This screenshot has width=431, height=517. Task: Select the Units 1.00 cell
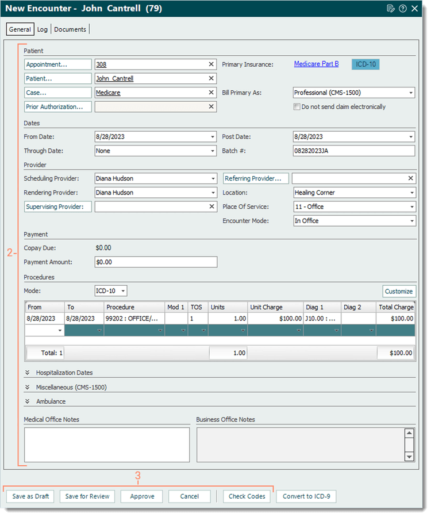tap(228, 319)
